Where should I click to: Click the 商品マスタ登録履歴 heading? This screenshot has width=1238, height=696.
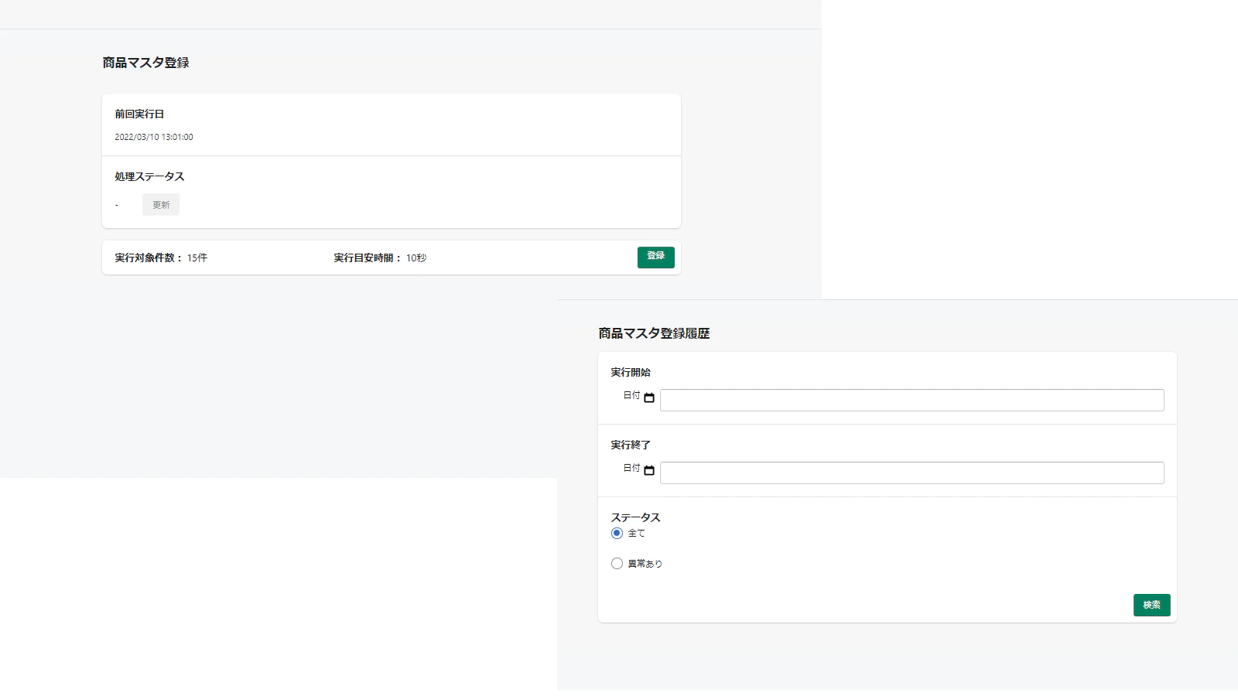(x=654, y=333)
